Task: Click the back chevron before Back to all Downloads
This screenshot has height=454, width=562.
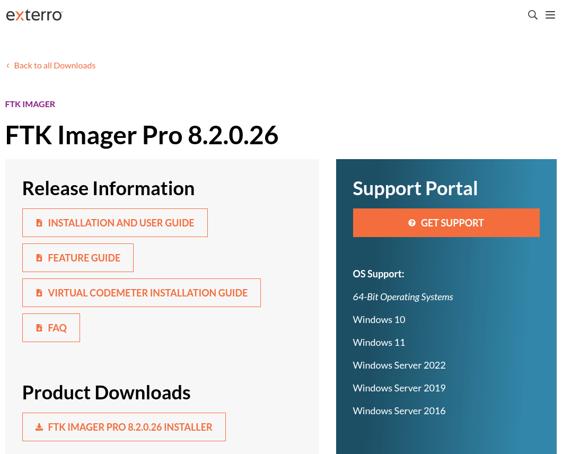Action: tap(7, 65)
